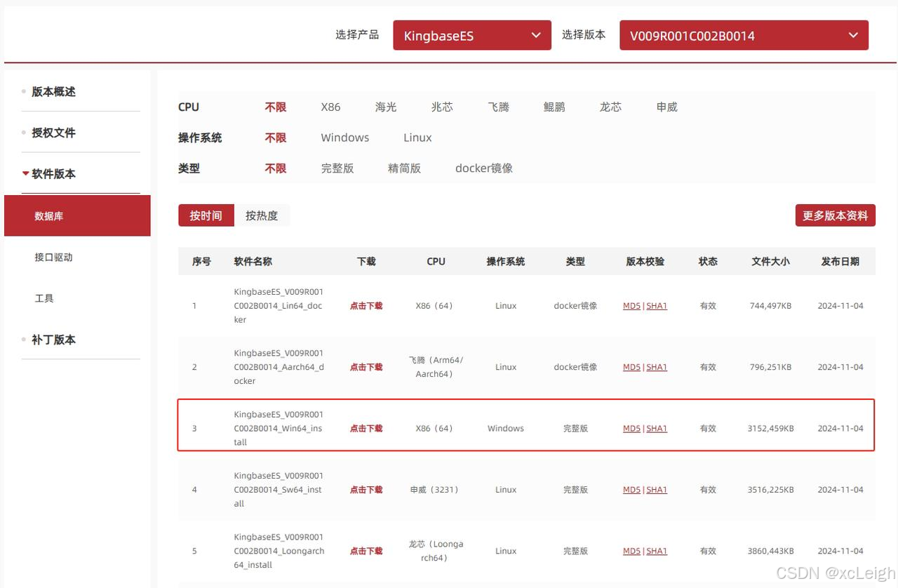898x588 pixels.
Task: Open SHA1 checksum for Lin64_docker row
Action: point(657,306)
